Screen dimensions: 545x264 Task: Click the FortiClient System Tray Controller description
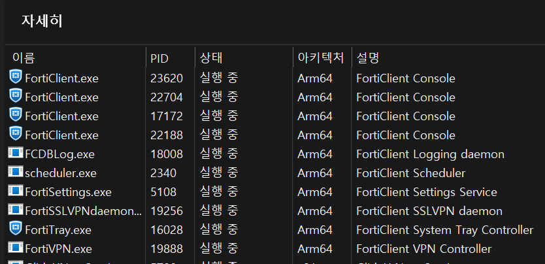point(445,230)
